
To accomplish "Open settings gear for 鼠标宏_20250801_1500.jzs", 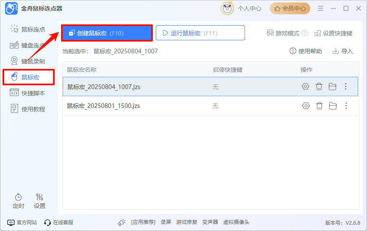I will point(306,106).
